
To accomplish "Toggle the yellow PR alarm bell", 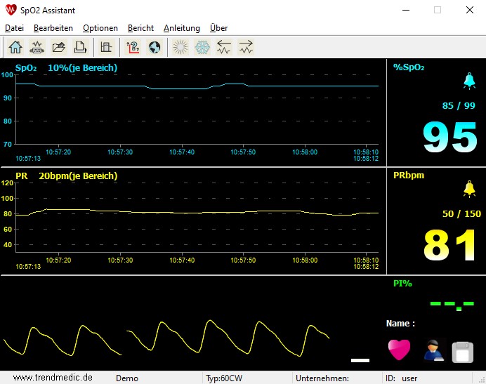I will pos(469,189).
